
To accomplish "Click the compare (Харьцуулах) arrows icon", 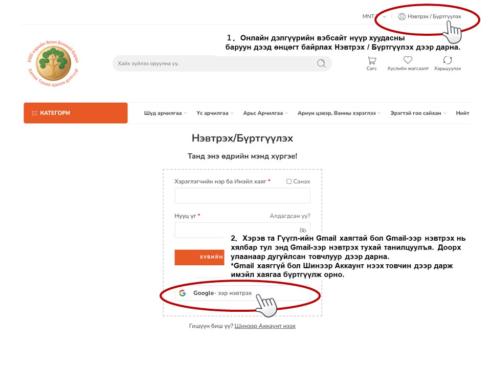I will coord(448,60).
